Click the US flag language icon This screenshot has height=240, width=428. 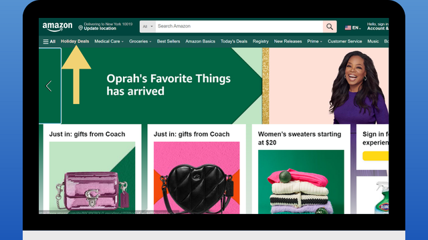348,28
